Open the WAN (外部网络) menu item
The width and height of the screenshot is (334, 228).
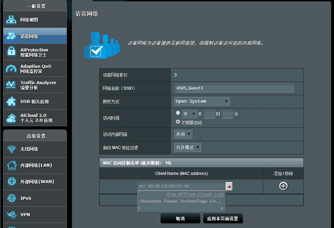click(x=35, y=182)
